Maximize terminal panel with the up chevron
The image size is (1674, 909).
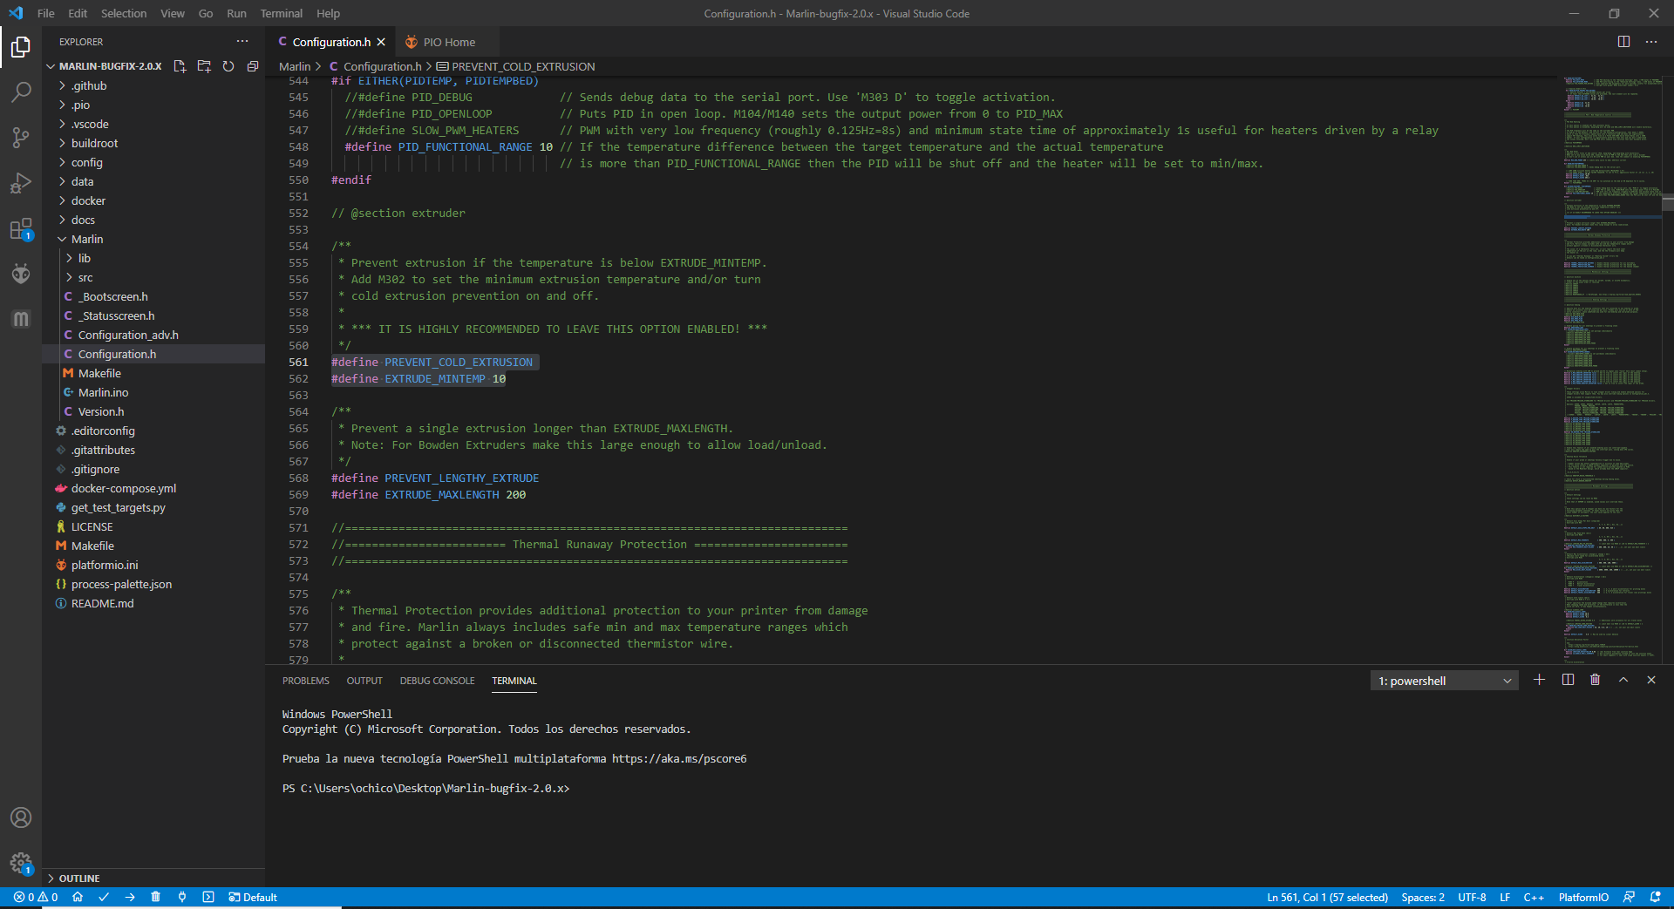pyautogui.click(x=1623, y=680)
